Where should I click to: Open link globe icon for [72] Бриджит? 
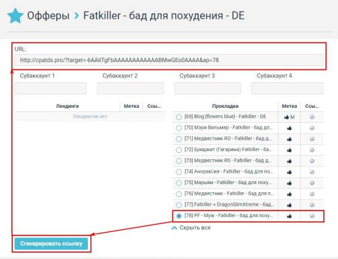coord(312,150)
